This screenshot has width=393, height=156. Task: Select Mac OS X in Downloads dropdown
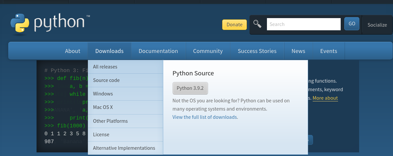125,107
